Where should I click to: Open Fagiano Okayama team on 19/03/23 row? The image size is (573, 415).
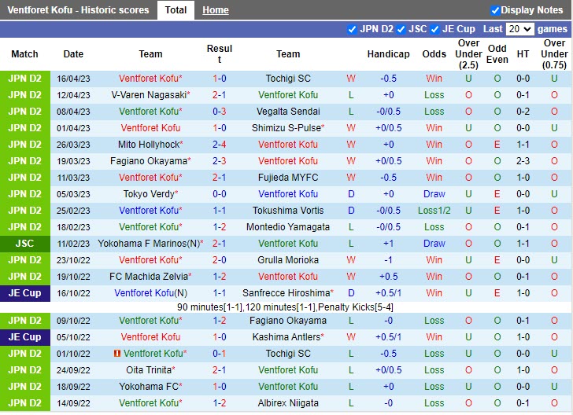click(x=149, y=161)
